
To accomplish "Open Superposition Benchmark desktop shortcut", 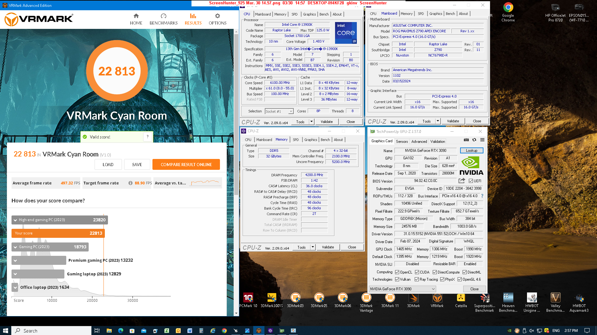I will pyautogui.click(x=484, y=302).
